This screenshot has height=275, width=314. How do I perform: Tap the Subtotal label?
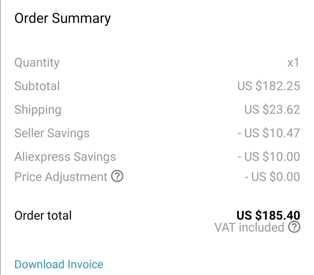click(37, 86)
